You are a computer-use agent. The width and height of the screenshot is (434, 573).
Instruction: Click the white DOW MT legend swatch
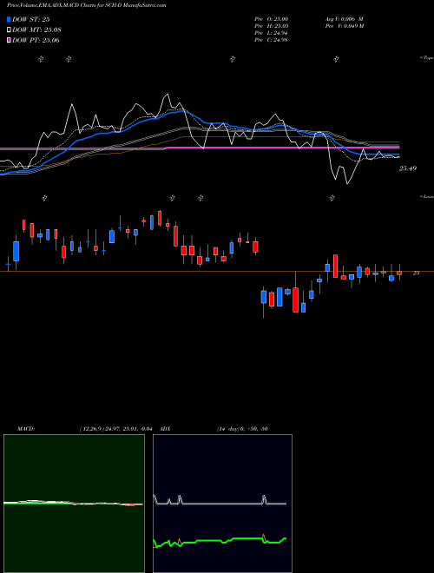pos(10,30)
